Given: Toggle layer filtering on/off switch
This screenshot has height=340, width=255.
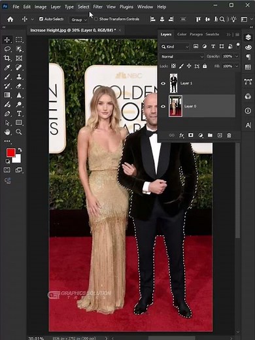Looking at the screenshot, I should pos(238,45).
